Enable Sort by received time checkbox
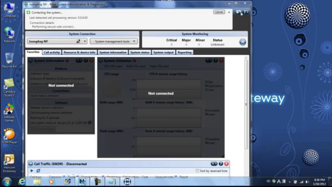This screenshot has width=332, height=187. (197, 171)
